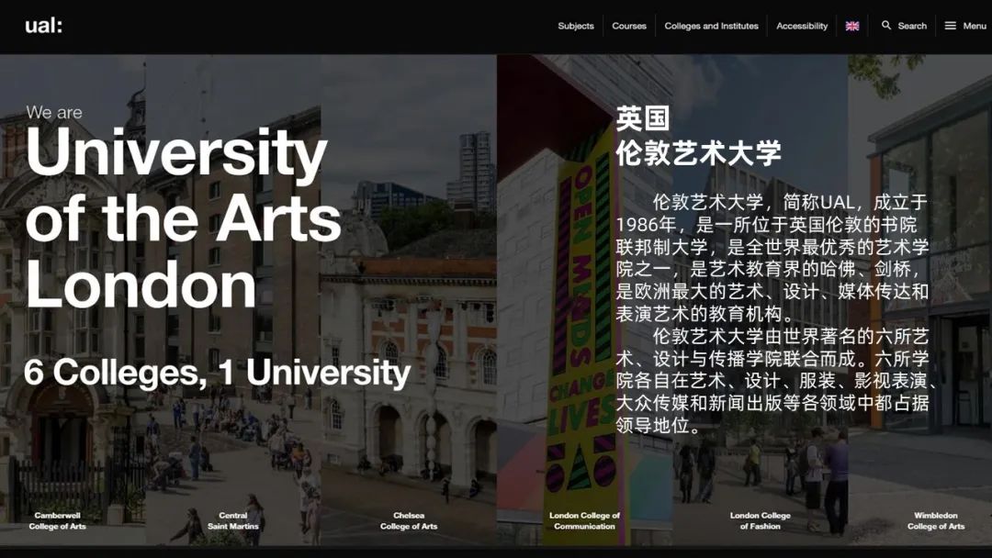This screenshot has width=992, height=558.
Task: Click the 'We are' text
Action: tap(54, 113)
